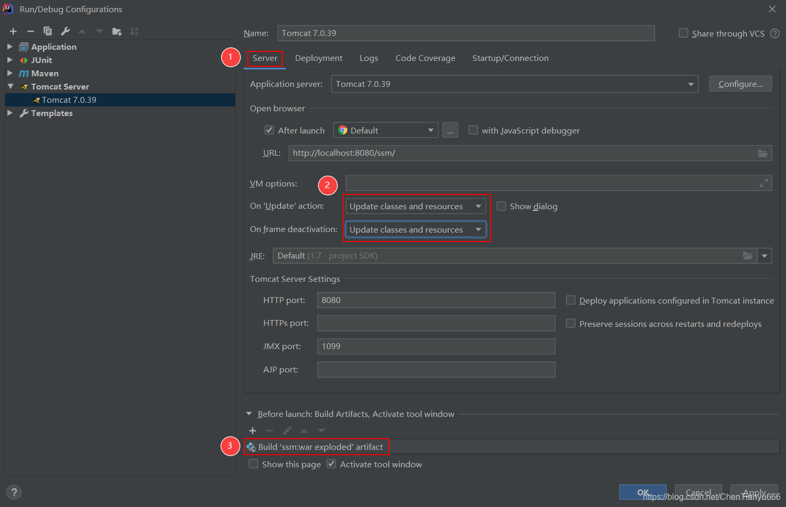Collapse the Before launch section

(249, 414)
